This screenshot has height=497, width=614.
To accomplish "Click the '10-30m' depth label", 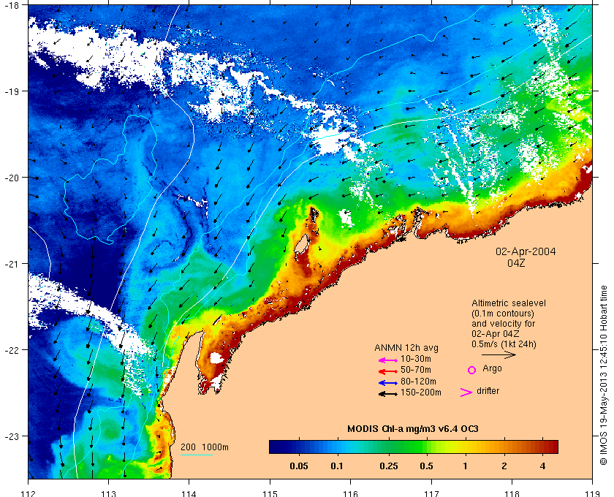I will (416, 359).
